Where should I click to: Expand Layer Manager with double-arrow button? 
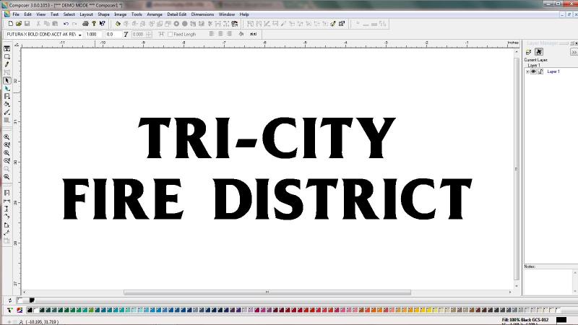(x=574, y=52)
